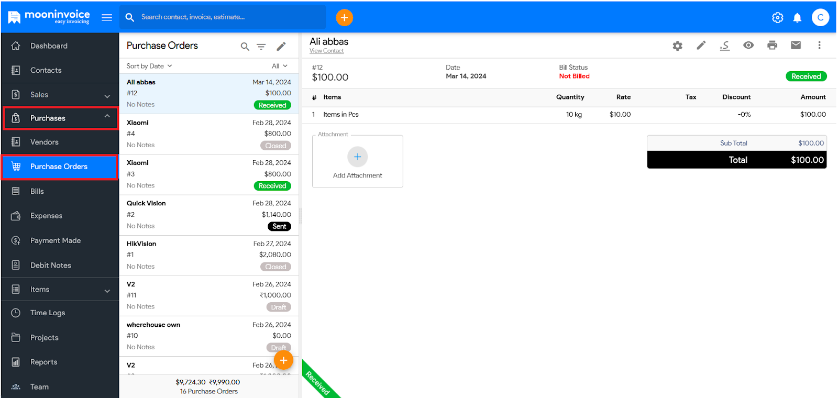The height and width of the screenshot is (398, 838).
Task: Edit purchase order #12 pencil icon
Action: pyautogui.click(x=701, y=45)
